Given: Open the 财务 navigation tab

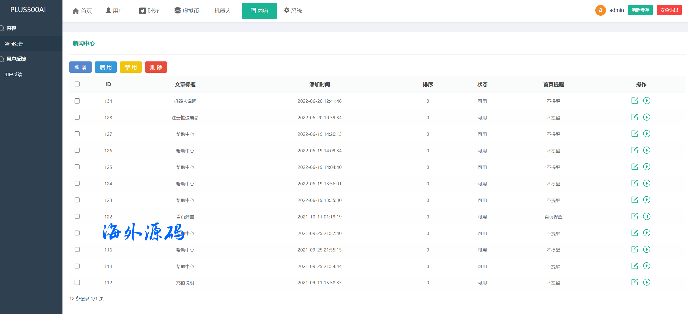Looking at the screenshot, I should [x=149, y=10].
